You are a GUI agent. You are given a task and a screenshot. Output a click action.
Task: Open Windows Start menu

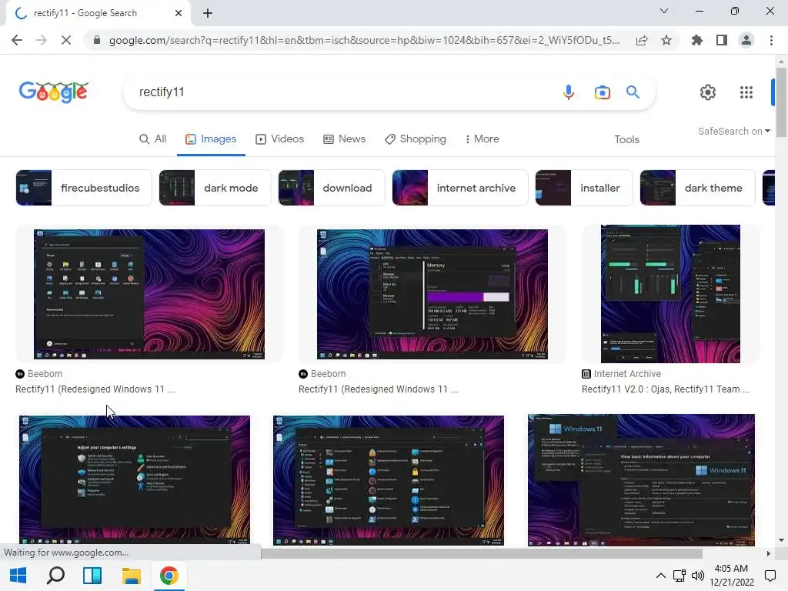18,576
